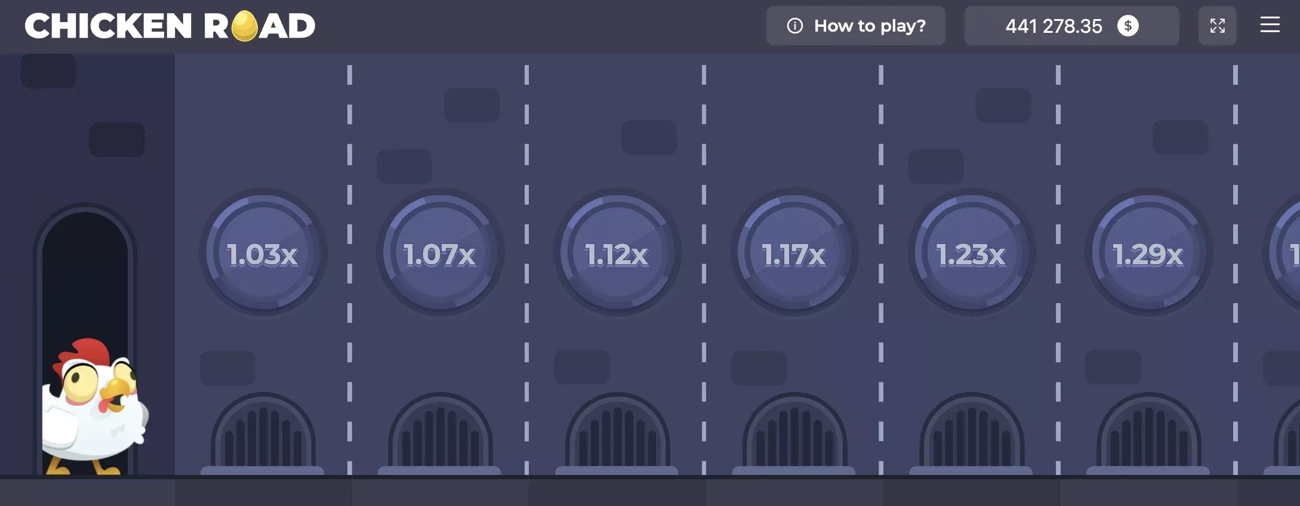Click the fullscreen expand icon

click(x=1217, y=26)
